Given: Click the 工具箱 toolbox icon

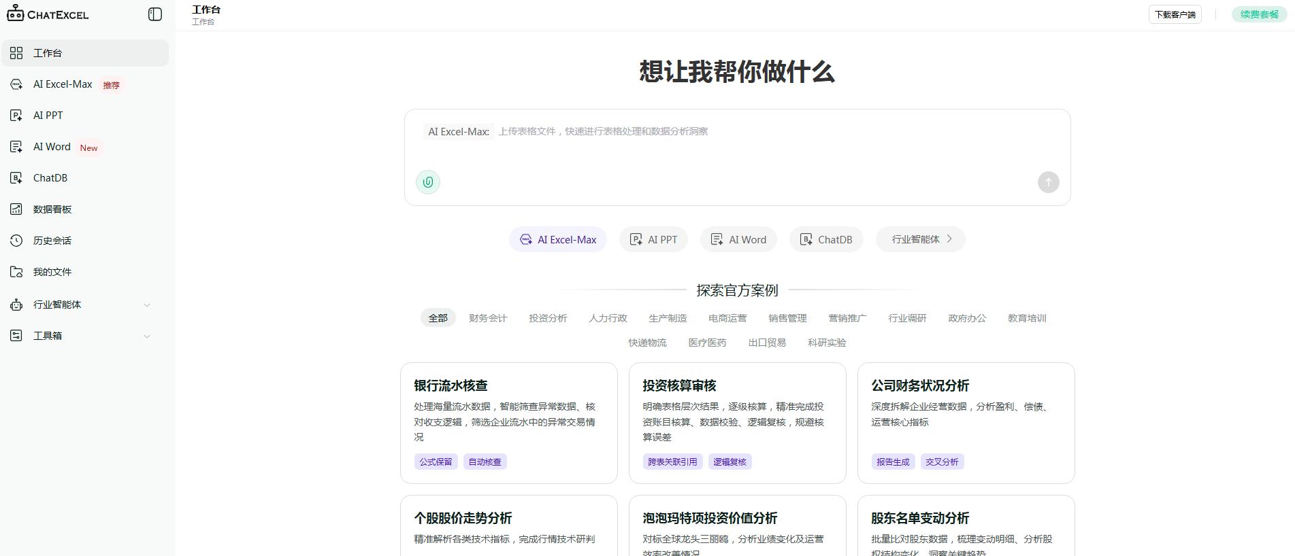Looking at the screenshot, I should coord(16,336).
